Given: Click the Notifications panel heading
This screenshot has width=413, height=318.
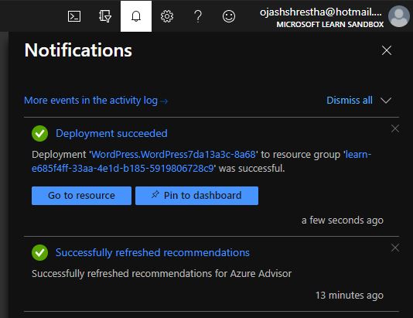Looking at the screenshot, I should (78, 50).
